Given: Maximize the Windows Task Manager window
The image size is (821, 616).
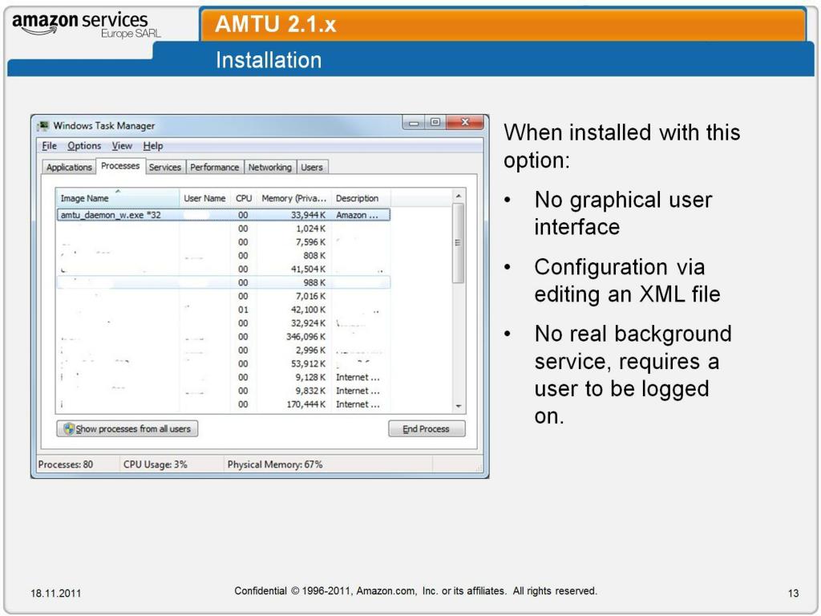Looking at the screenshot, I should 435,123.
